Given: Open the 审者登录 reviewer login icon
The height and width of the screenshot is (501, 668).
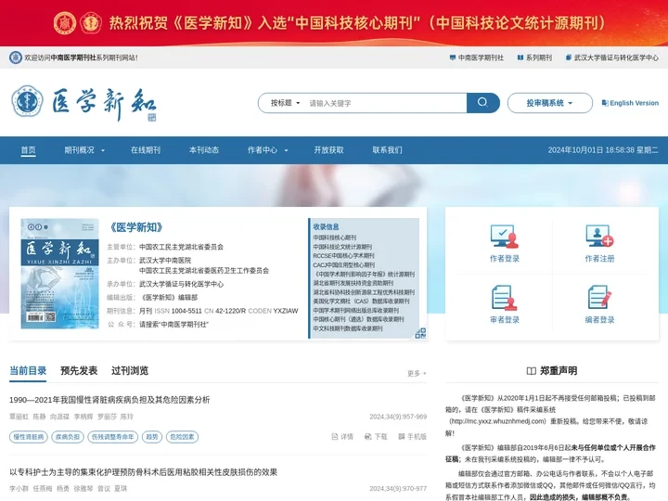Looking at the screenshot, I should coord(505,298).
